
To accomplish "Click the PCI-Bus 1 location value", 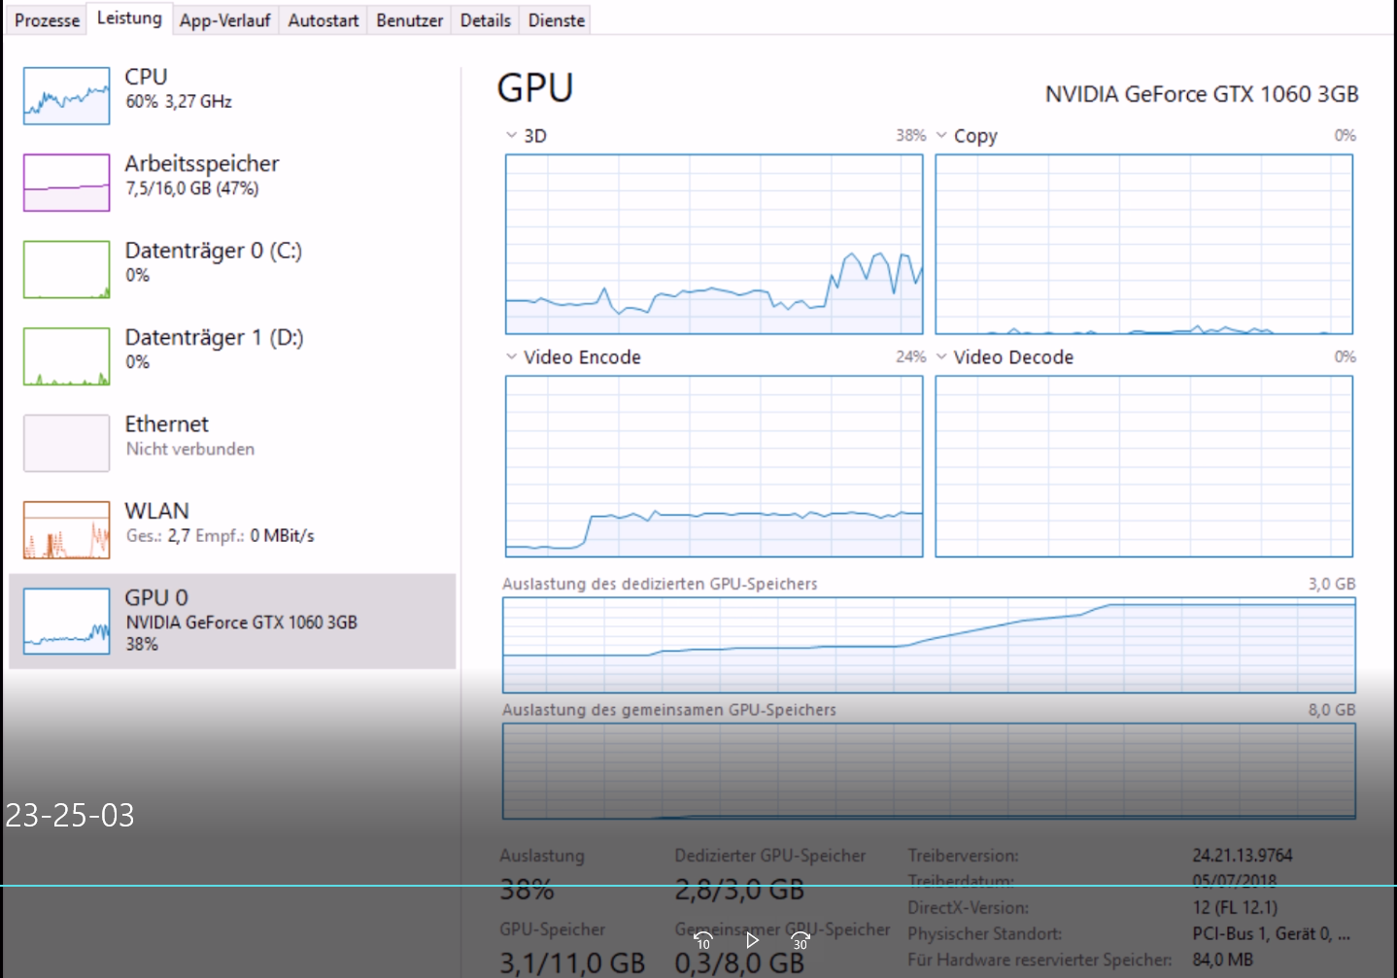I will pyautogui.click(x=1271, y=933).
